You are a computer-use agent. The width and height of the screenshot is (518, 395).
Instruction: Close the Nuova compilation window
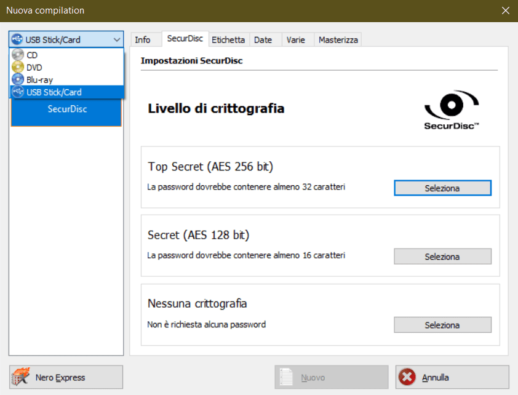point(506,10)
